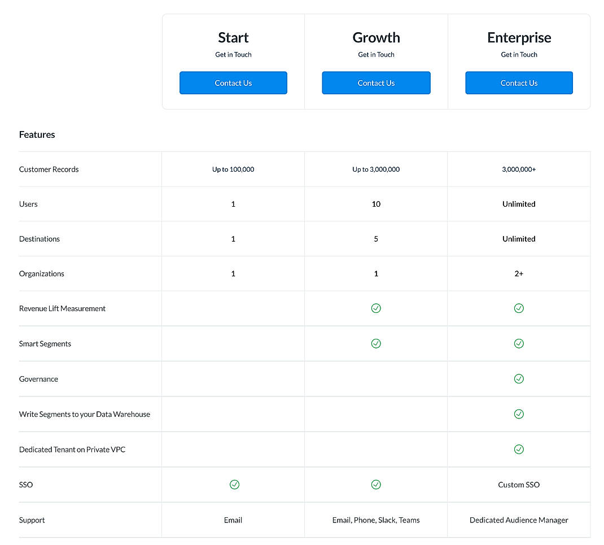The width and height of the screenshot is (604, 545).
Task: Toggle the Governance indicator under Enterprise
Action: (x=519, y=379)
